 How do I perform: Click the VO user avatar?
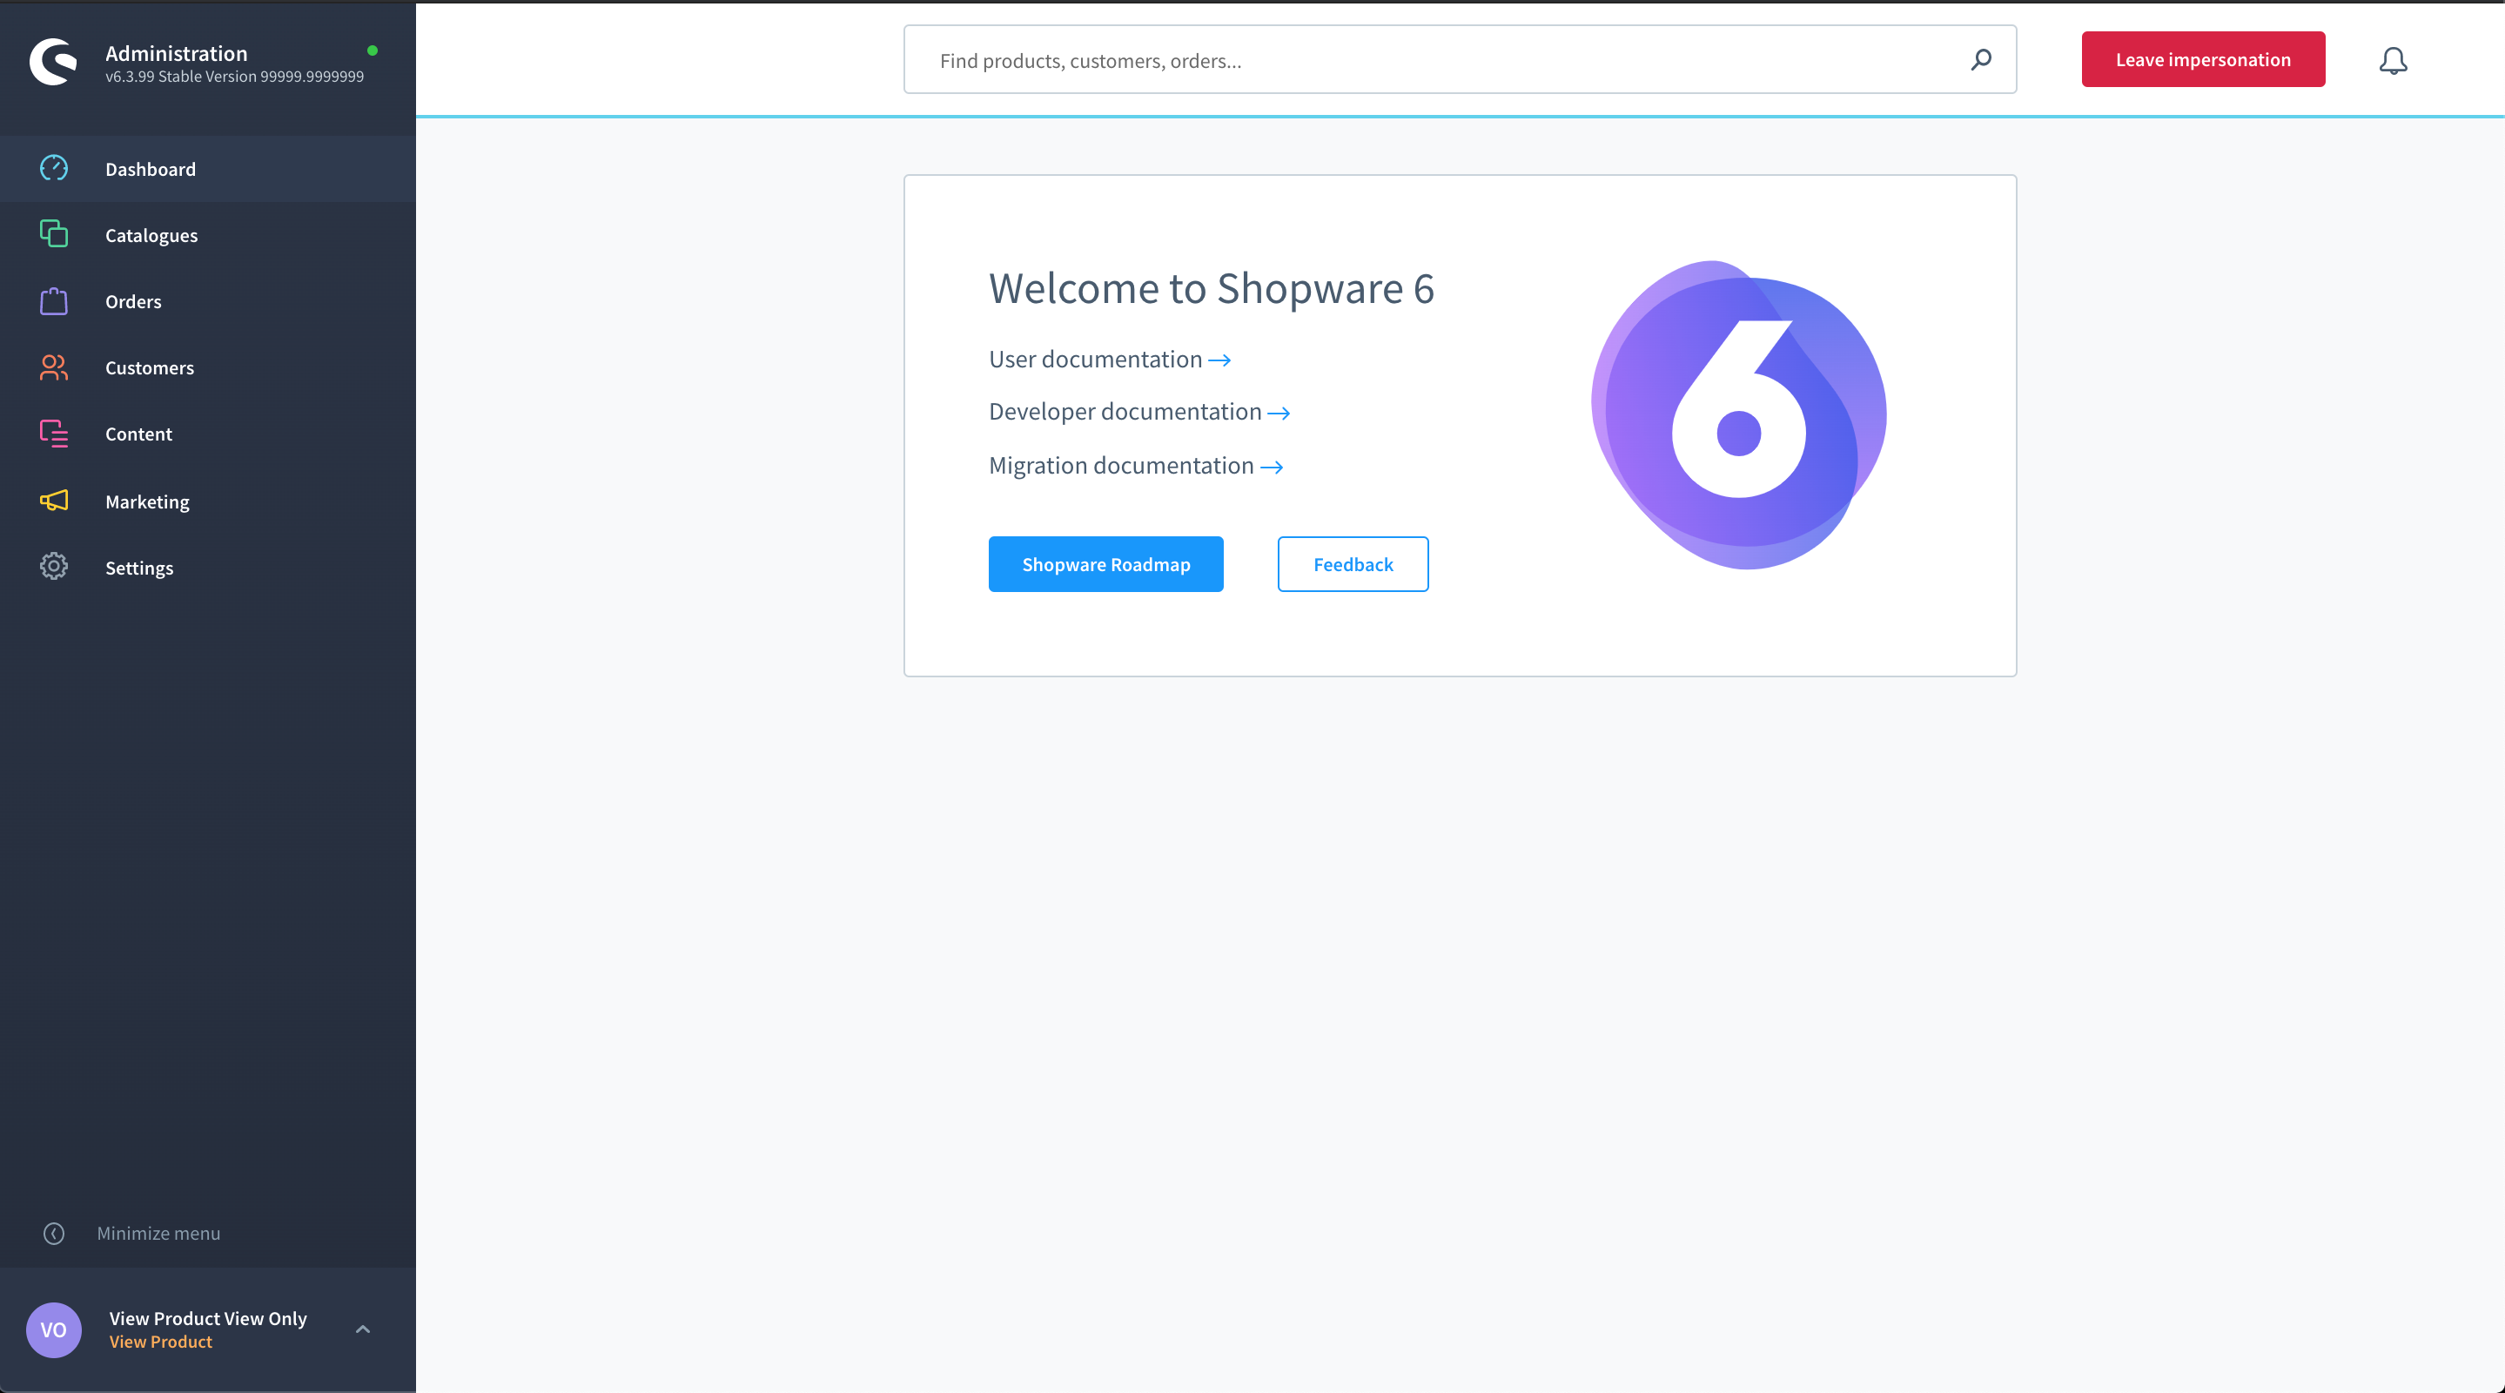pos(53,1329)
